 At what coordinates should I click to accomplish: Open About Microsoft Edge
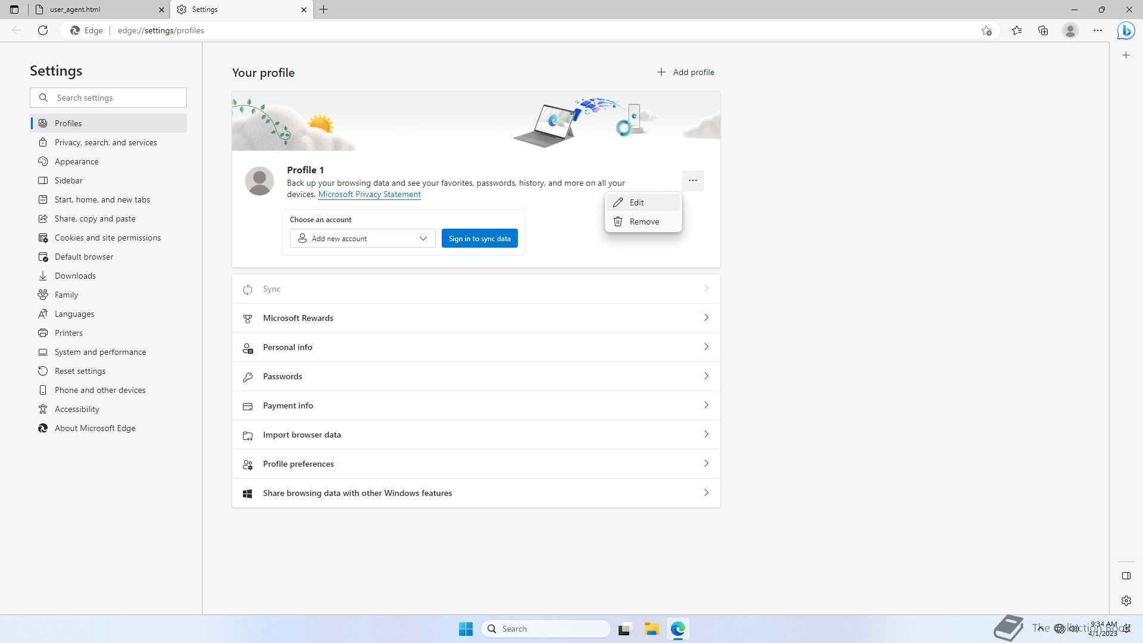[x=108, y=428]
